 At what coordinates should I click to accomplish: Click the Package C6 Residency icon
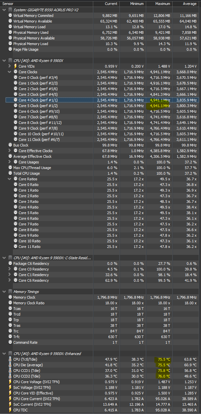(x=10, y=264)
